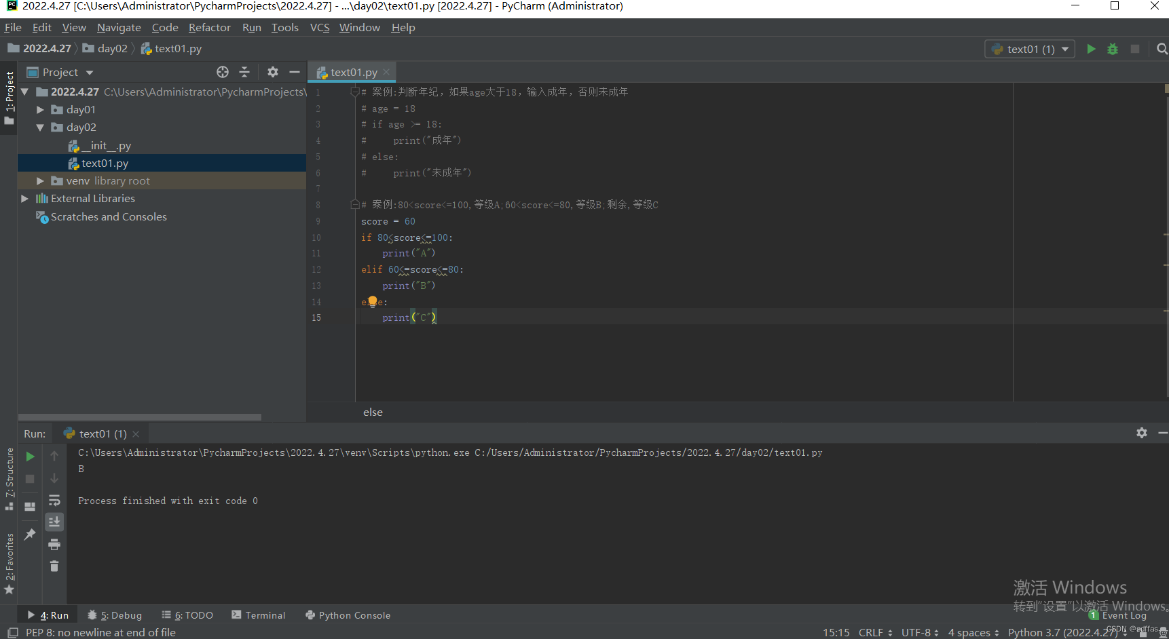Image resolution: width=1169 pixels, height=639 pixels.
Task: Start debugging with the bug icon
Action: coord(1113,49)
